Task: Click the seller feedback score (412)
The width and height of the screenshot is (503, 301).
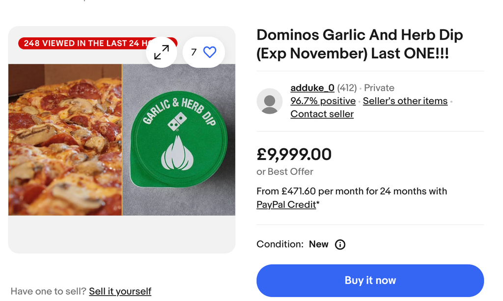Action: pos(347,88)
